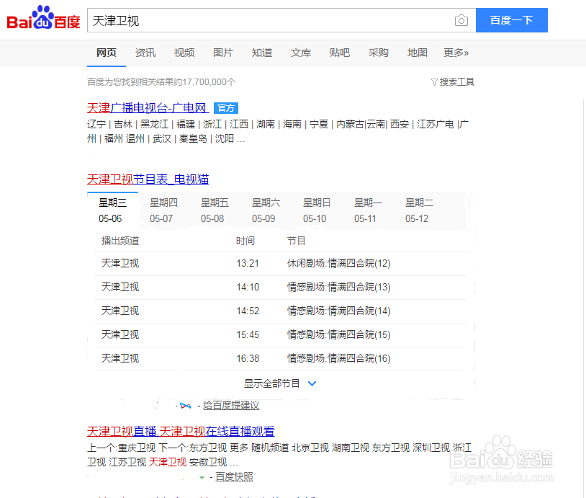Click the Baidu logo

pyautogui.click(x=43, y=18)
